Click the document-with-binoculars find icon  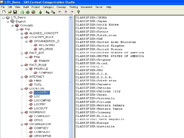[x=53, y=12]
